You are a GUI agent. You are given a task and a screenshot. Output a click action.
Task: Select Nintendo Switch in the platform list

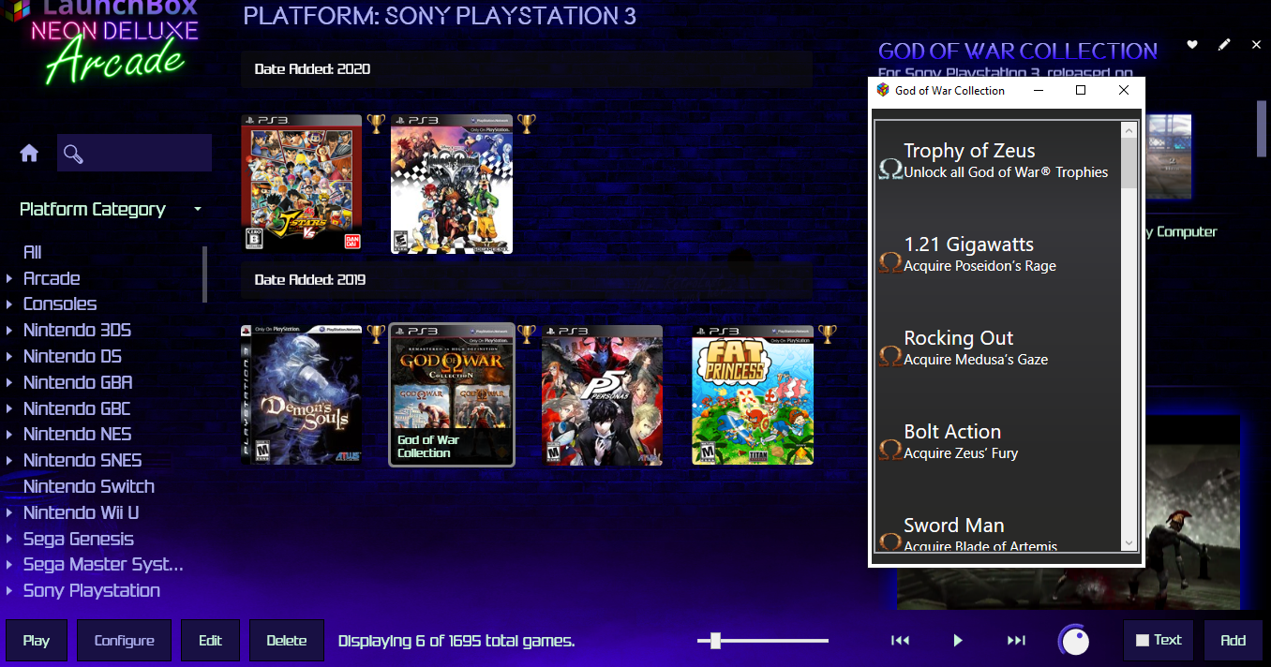click(x=89, y=486)
